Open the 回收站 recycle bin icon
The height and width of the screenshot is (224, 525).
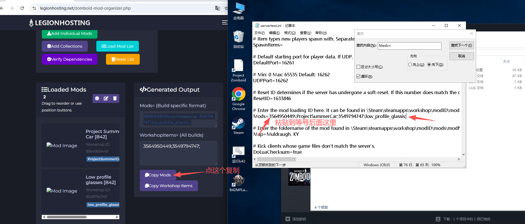(x=238, y=39)
